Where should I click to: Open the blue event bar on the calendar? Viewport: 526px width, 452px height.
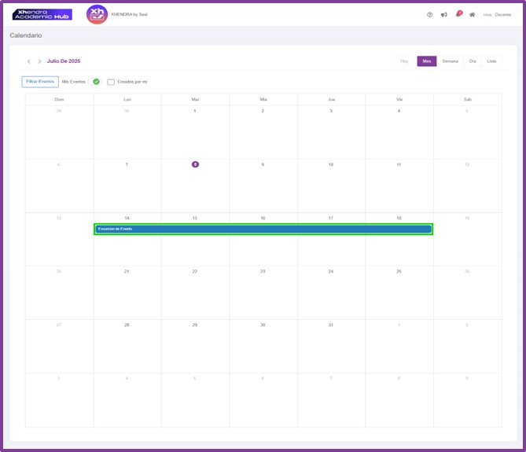[x=263, y=229]
